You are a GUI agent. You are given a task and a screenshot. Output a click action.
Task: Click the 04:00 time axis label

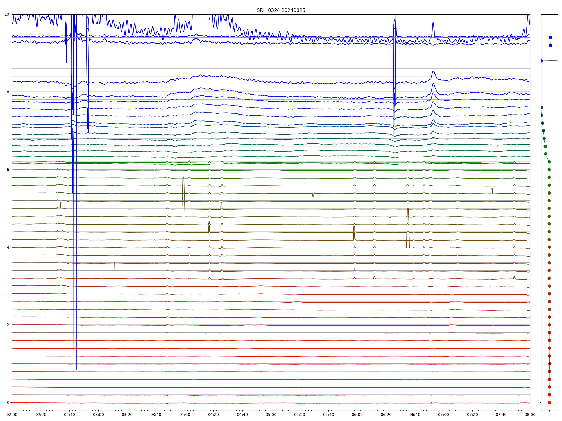[185, 415]
